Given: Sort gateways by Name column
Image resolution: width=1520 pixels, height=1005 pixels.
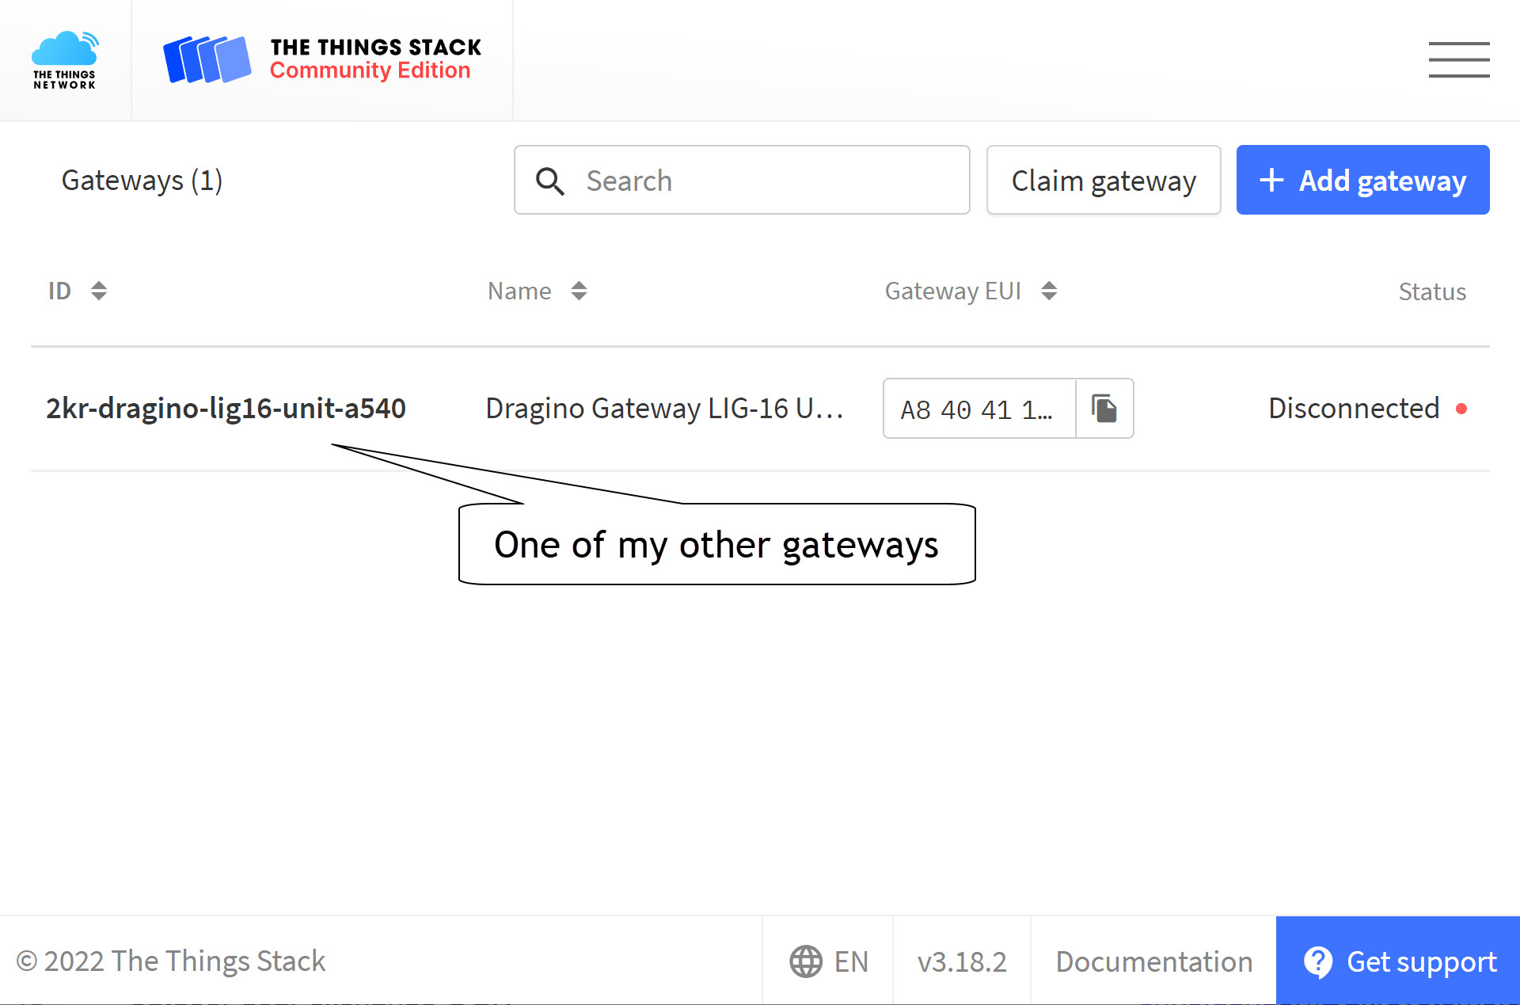Looking at the screenshot, I should 537,291.
